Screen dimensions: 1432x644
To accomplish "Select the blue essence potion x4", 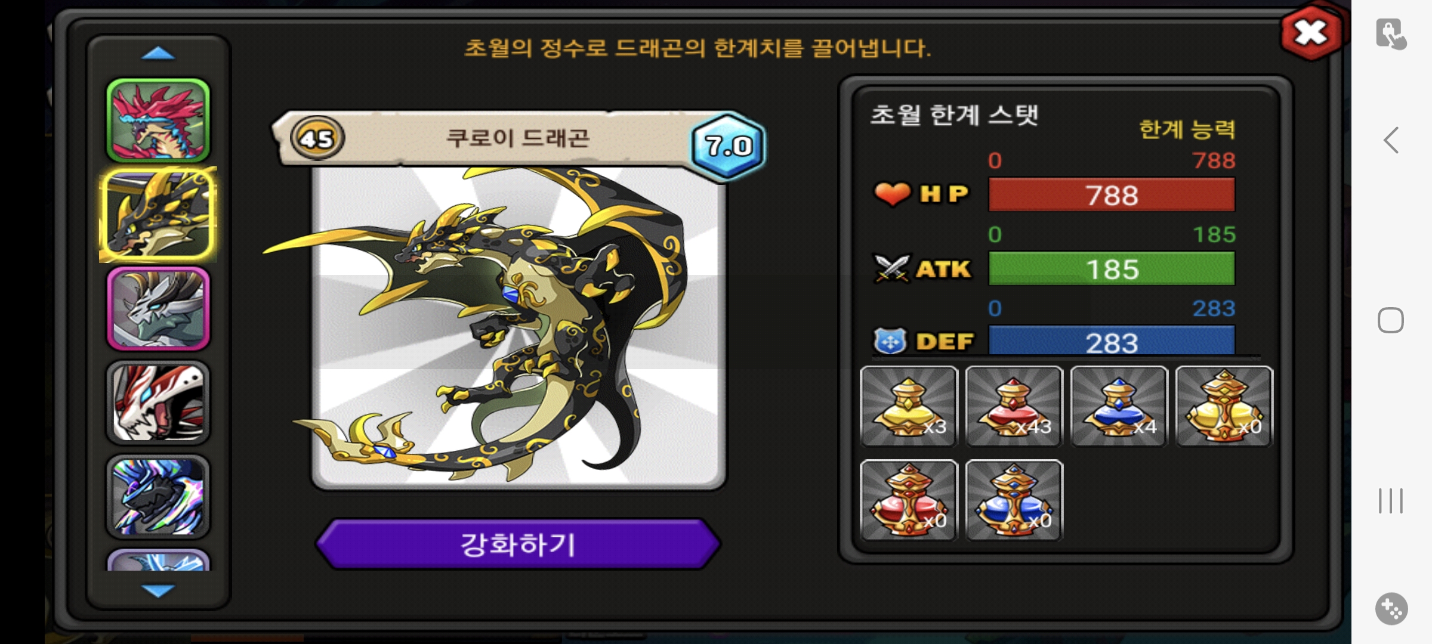I will pos(1119,406).
